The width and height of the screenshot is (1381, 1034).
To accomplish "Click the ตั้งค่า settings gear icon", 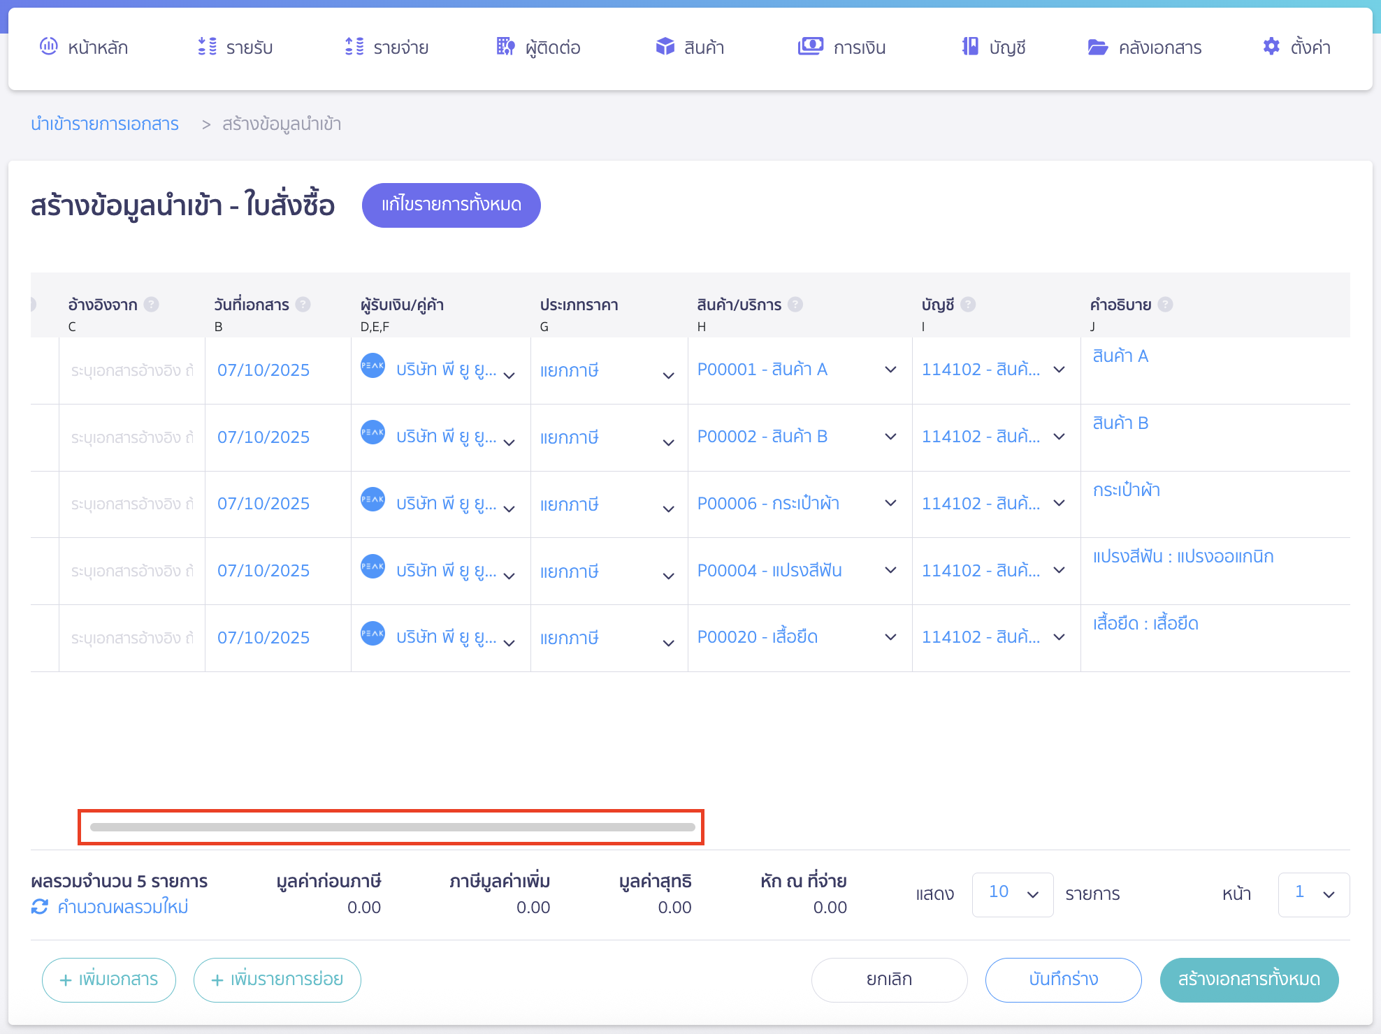I will coord(1271,47).
